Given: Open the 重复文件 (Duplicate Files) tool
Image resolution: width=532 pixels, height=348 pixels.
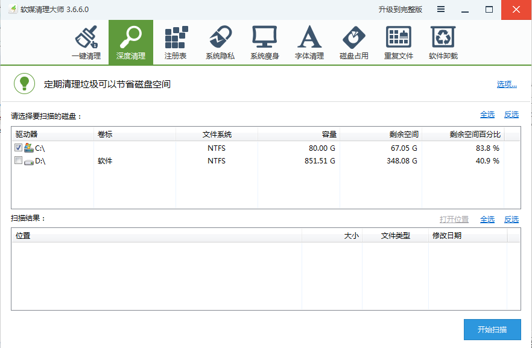Looking at the screenshot, I should coord(399,42).
